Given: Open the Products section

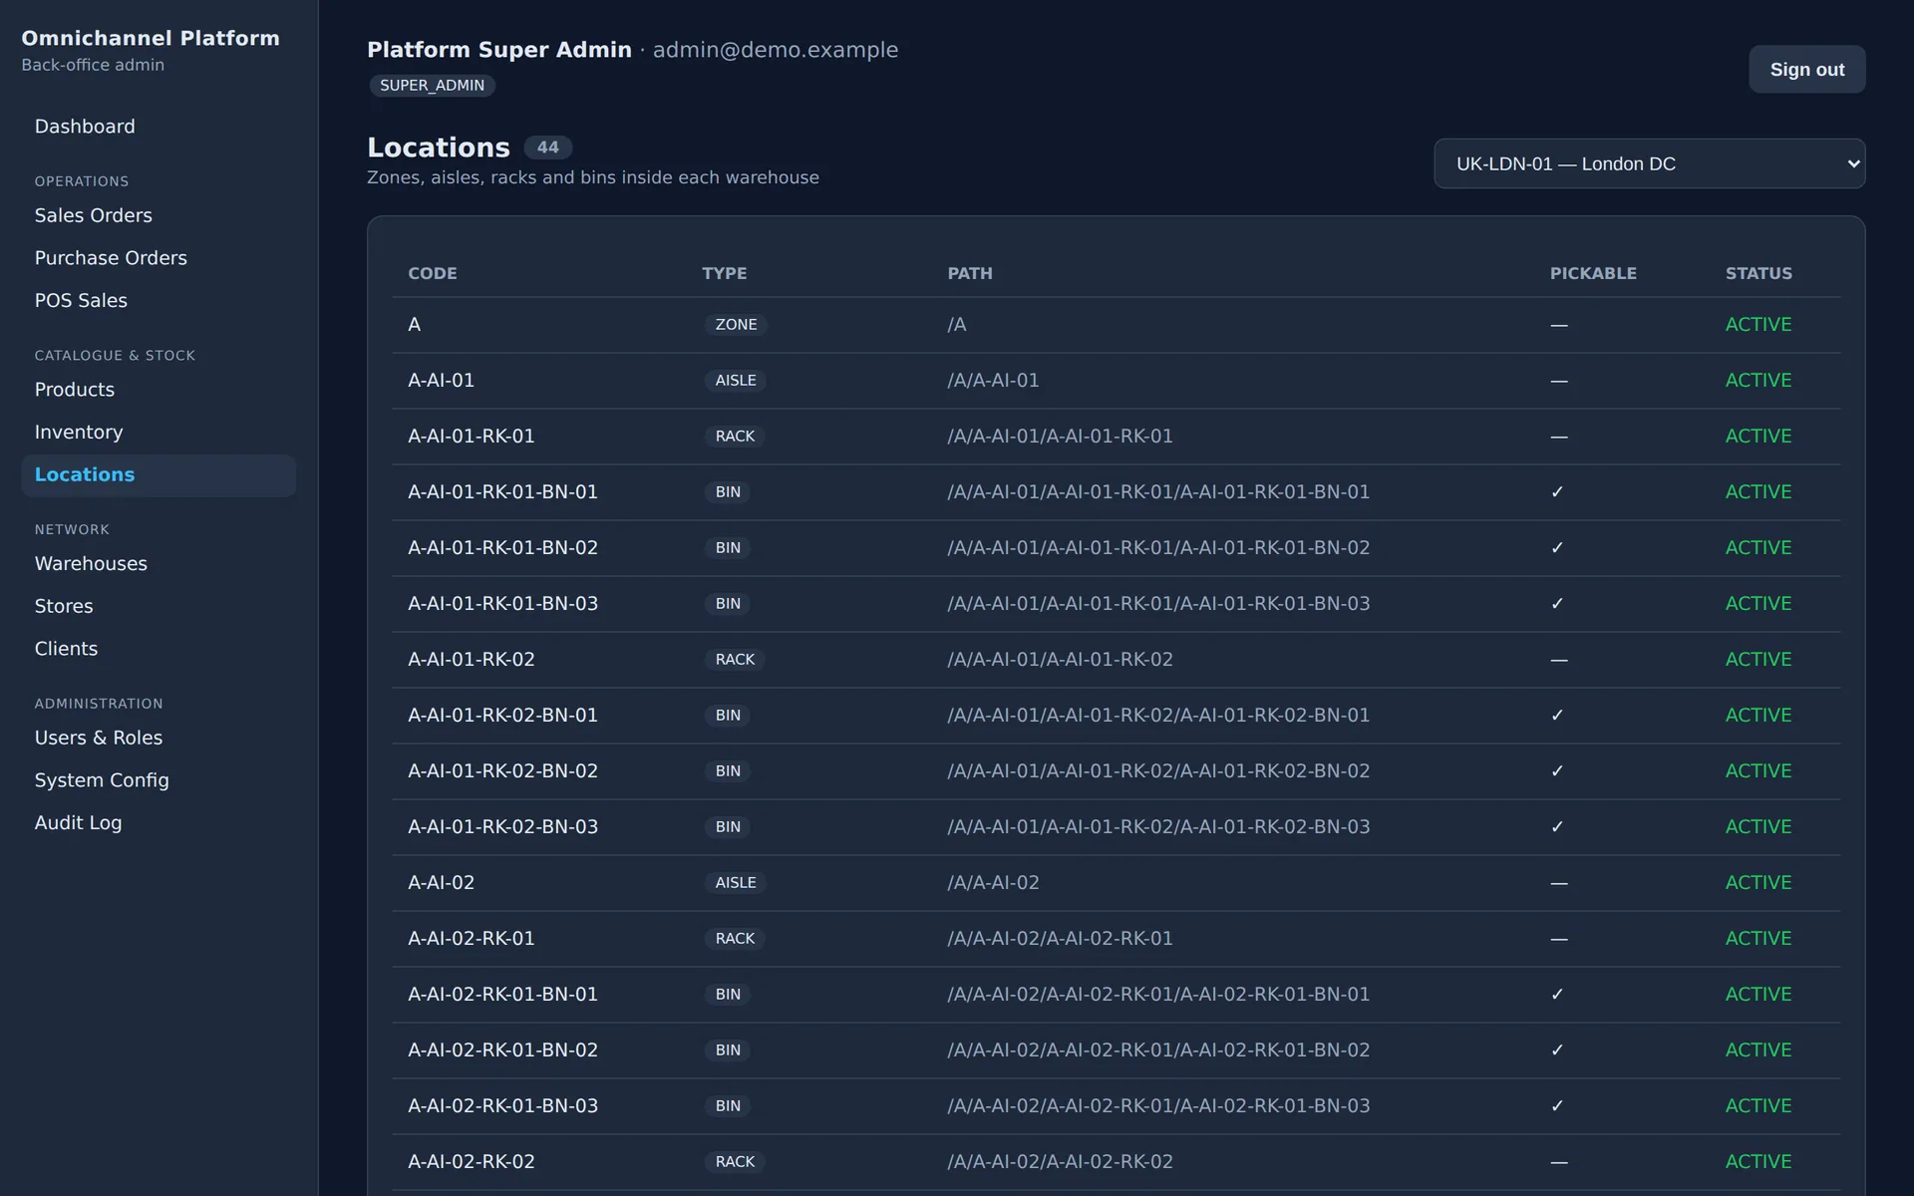Looking at the screenshot, I should pyautogui.click(x=159, y=390).
